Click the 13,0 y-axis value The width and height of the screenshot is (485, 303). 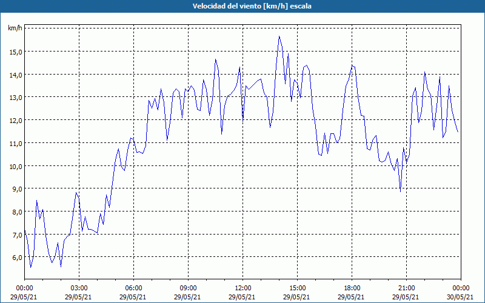(16, 98)
